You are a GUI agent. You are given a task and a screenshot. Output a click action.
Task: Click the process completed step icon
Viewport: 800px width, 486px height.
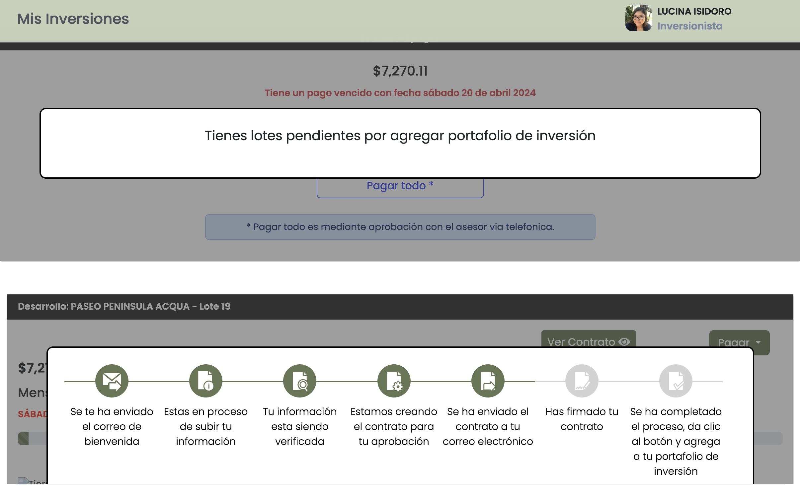point(676,381)
